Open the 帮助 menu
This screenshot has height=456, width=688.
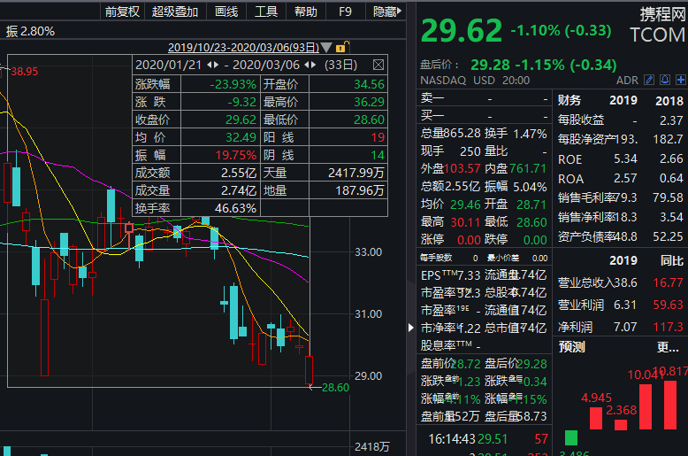(306, 12)
